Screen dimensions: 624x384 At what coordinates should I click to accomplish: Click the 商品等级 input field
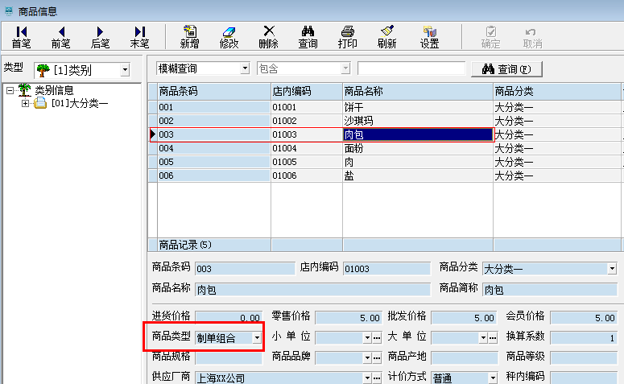pos(584,358)
